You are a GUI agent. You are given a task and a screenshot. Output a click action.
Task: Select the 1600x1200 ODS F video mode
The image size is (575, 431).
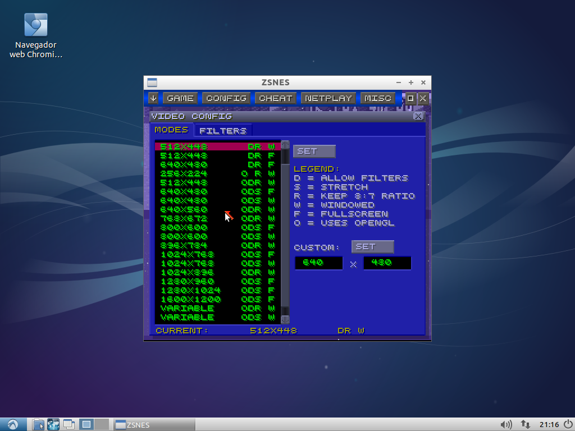pos(217,299)
